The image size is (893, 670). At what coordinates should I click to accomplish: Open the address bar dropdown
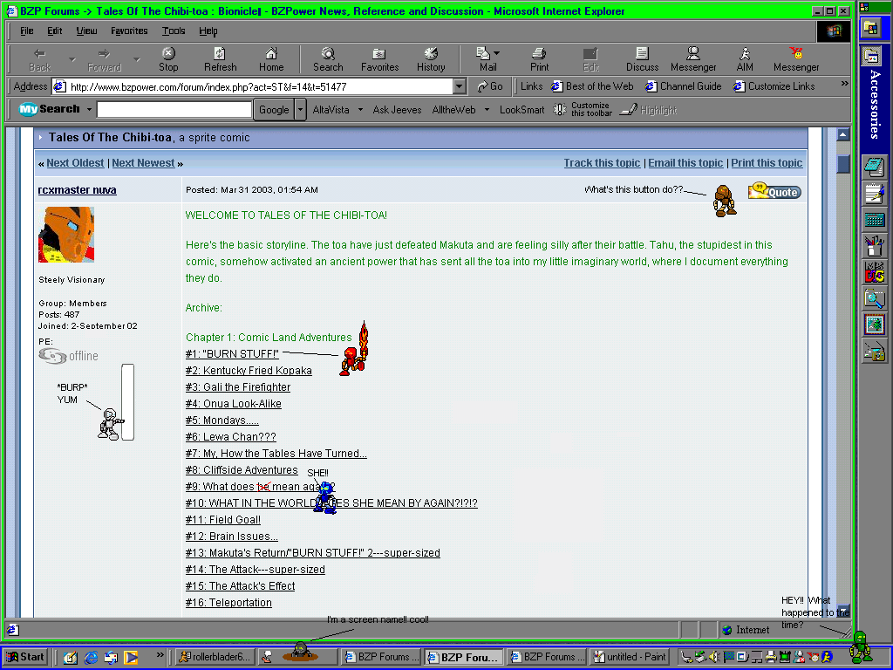point(460,86)
